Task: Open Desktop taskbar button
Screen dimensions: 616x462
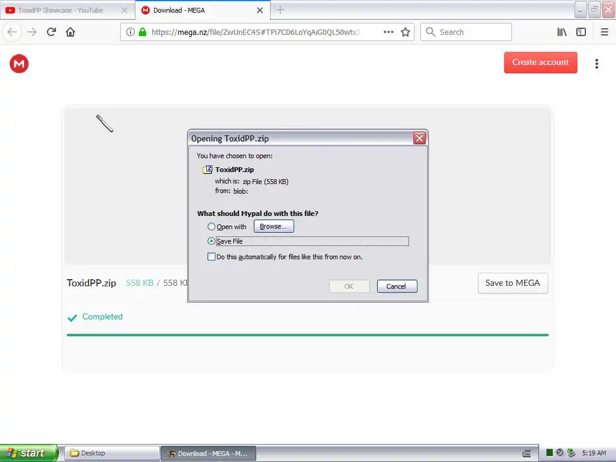Action: 112,453
